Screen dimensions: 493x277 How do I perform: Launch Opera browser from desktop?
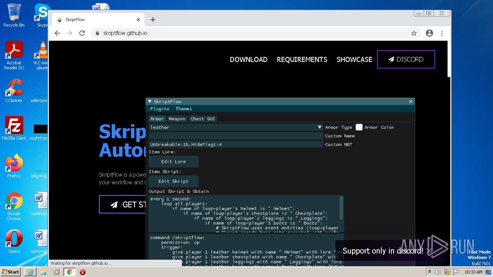tap(14, 241)
